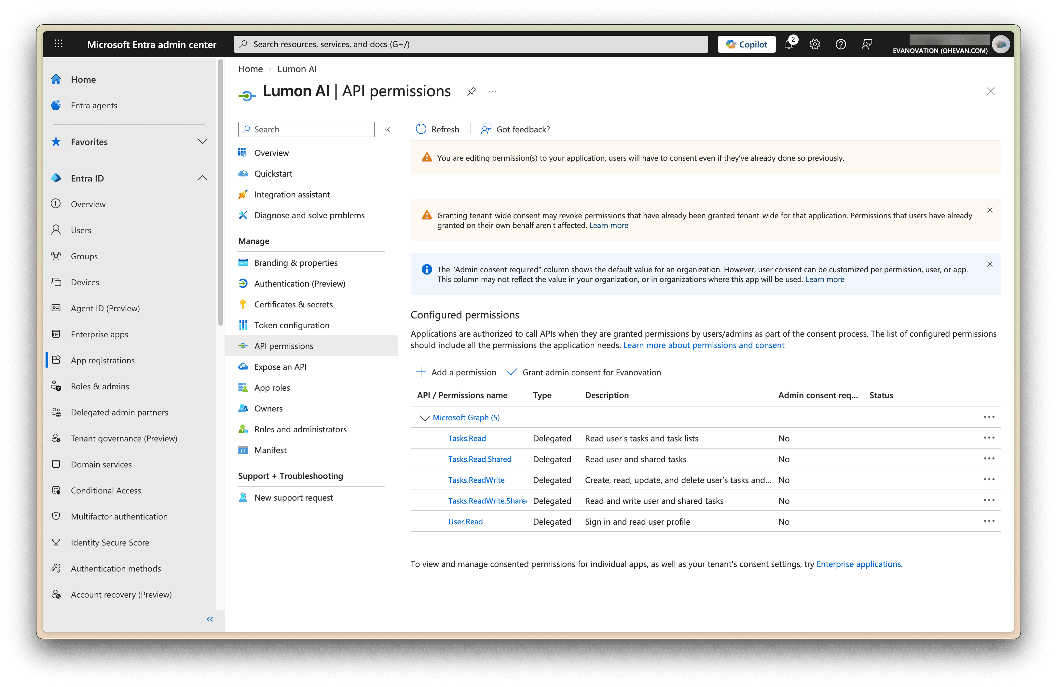The width and height of the screenshot is (1057, 687).
Task: Click Grant admin consent for Evanovation
Action: pos(584,372)
